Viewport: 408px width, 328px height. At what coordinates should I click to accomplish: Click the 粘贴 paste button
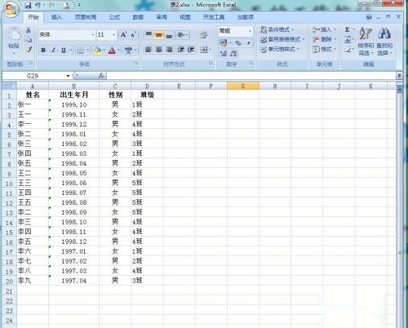pyautogui.click(x=14, y=40)
